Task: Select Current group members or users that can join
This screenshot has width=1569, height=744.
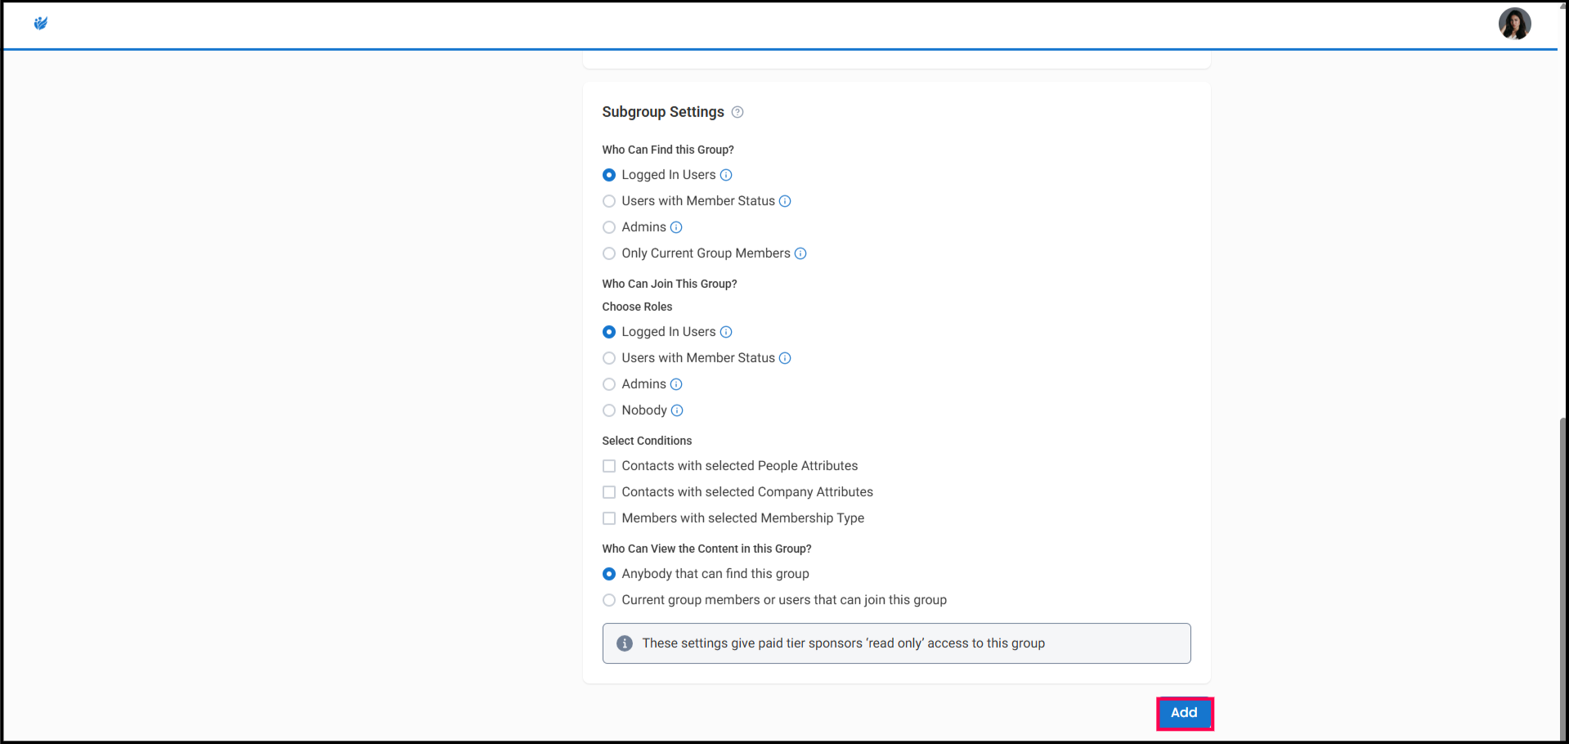Action: pos(609,600)
